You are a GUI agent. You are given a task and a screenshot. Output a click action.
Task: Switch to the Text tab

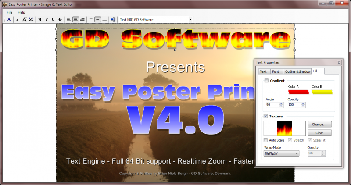click(x=263, y=71)
